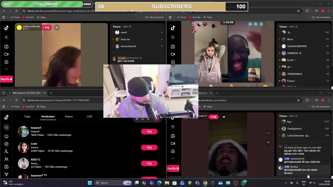Screen dimensions: 333x187
Task: Open Friends icon in keeyce window sidebar
Action: point(7,159)
